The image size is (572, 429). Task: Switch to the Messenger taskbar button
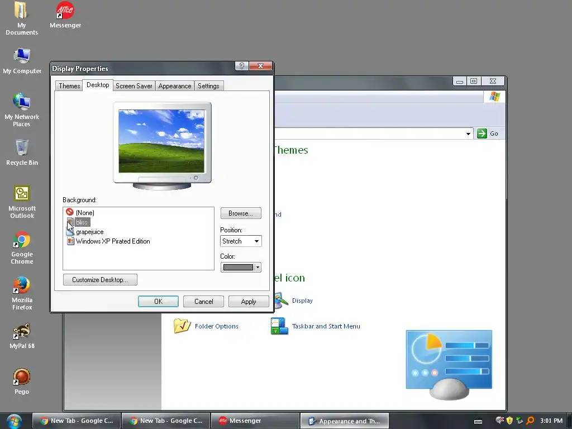click(x=255, y=421)
